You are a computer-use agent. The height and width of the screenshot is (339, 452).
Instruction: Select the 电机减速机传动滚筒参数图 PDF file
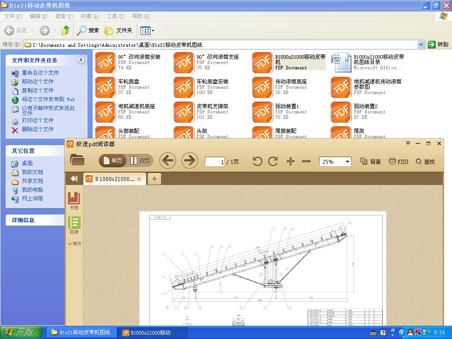(367, 87)
